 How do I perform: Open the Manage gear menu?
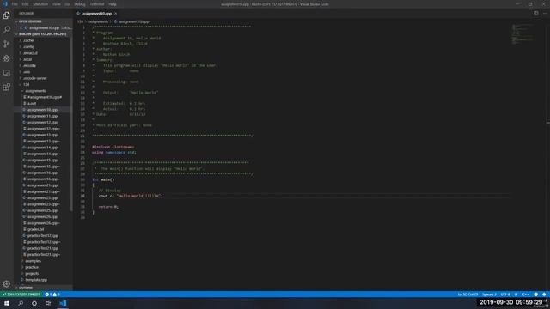click(x=6, y=284)
